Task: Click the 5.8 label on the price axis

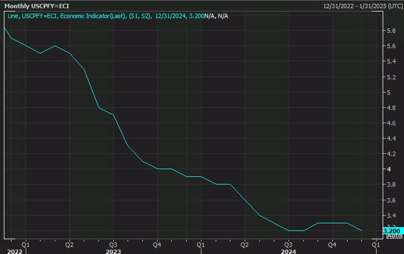Action: (392, 31)
